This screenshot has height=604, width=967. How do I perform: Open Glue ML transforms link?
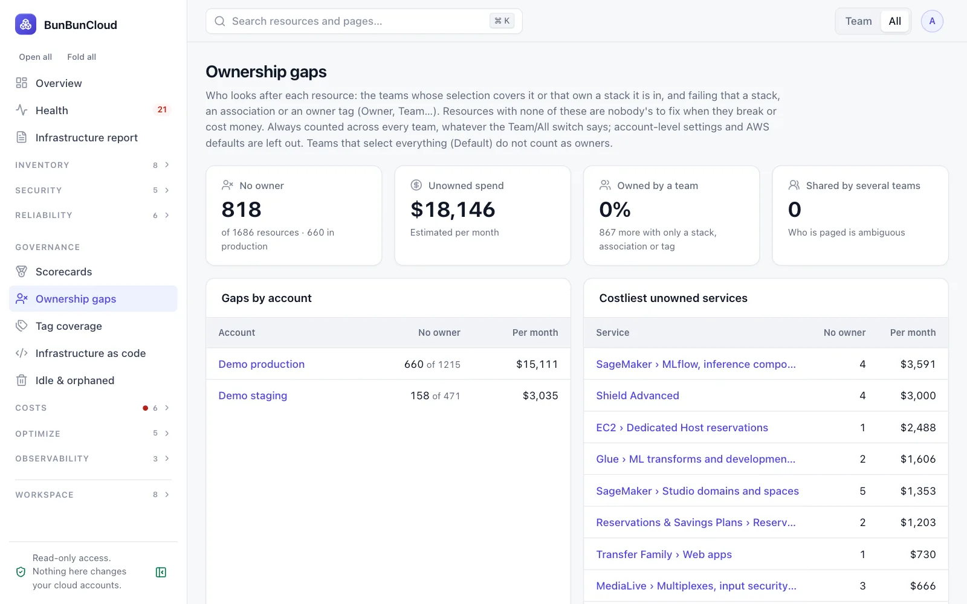(696, 459)
